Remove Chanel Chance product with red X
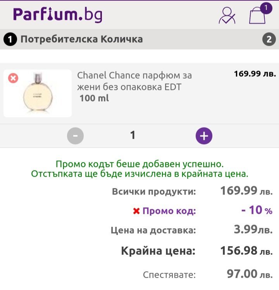The height and width of the screenshot is (290, 279). pyautogui.click(x=13, y=79)
